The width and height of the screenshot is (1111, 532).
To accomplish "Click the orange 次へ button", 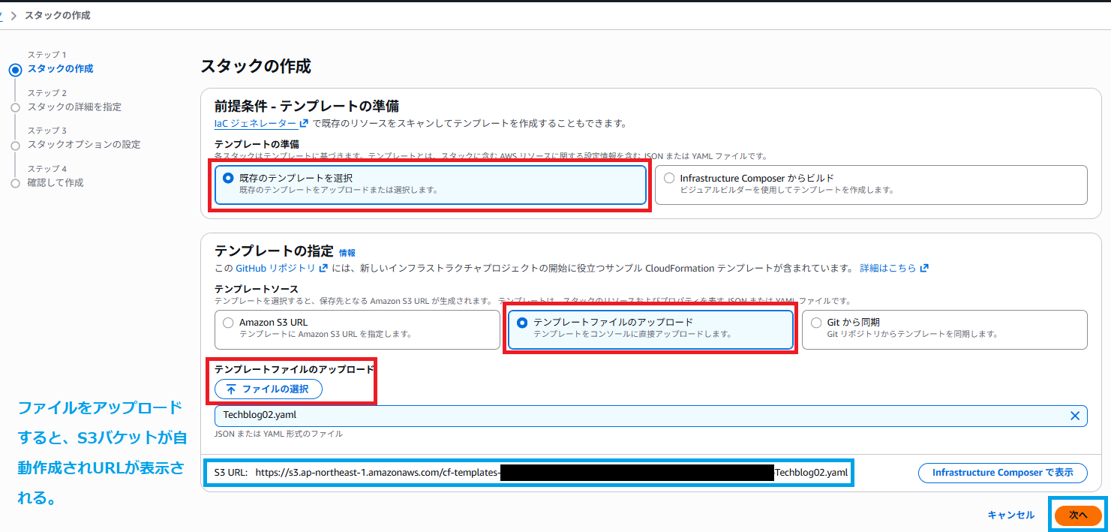I will point(1078,515).
